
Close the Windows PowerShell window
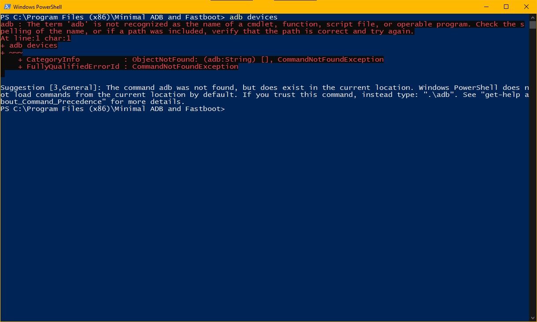pos(526,7)
